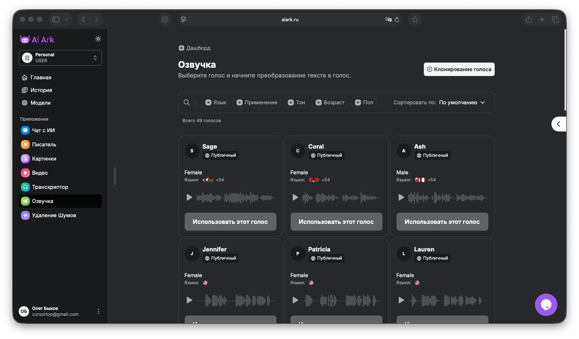Open the Чат с ИИ app
The height and width of the screenshot is (339, 579).
pyautogui.click(x=43, y=130)
